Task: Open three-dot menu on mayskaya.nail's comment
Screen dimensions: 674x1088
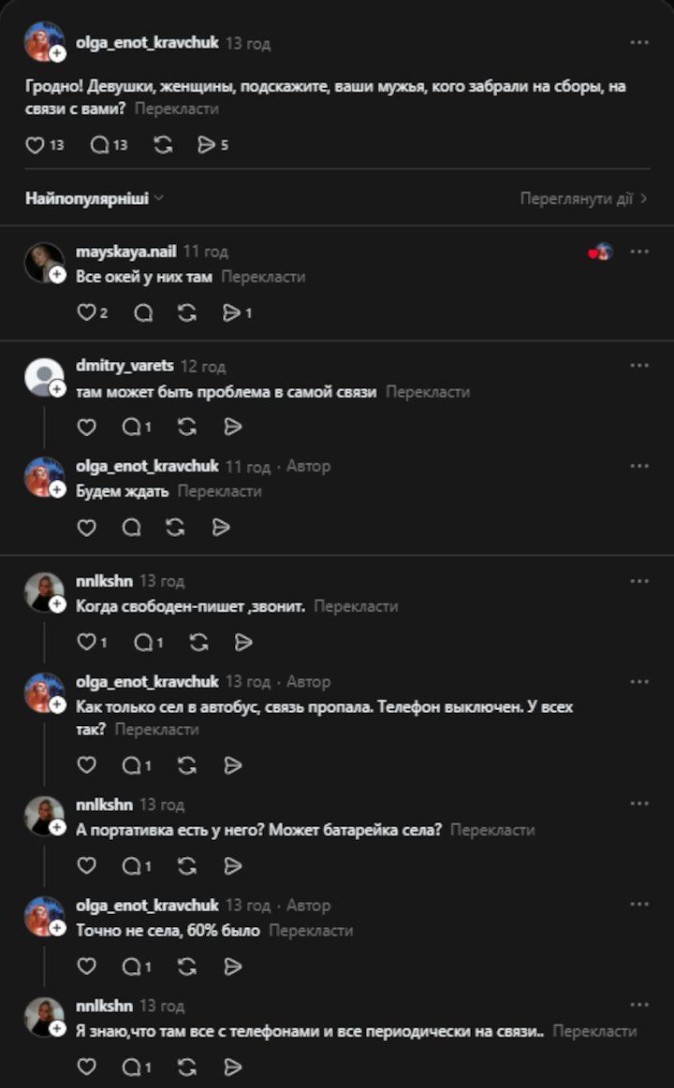Action: (639, 252)
